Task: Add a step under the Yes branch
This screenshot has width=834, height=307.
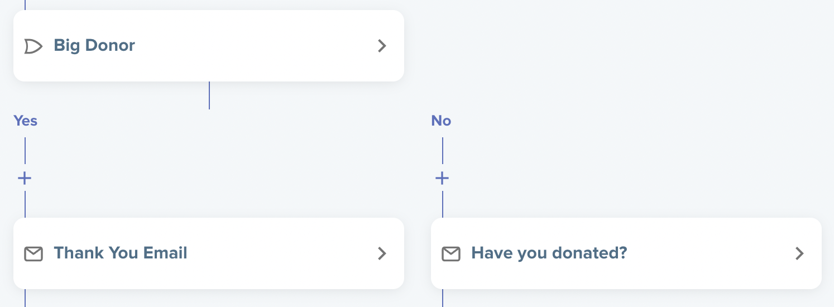Action: pos(25,178)
